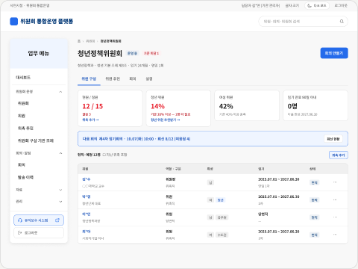Click the 0명 term expiry value
This screenshot has width=358, height=269.
pyautogui.click(x=292, y=106)
